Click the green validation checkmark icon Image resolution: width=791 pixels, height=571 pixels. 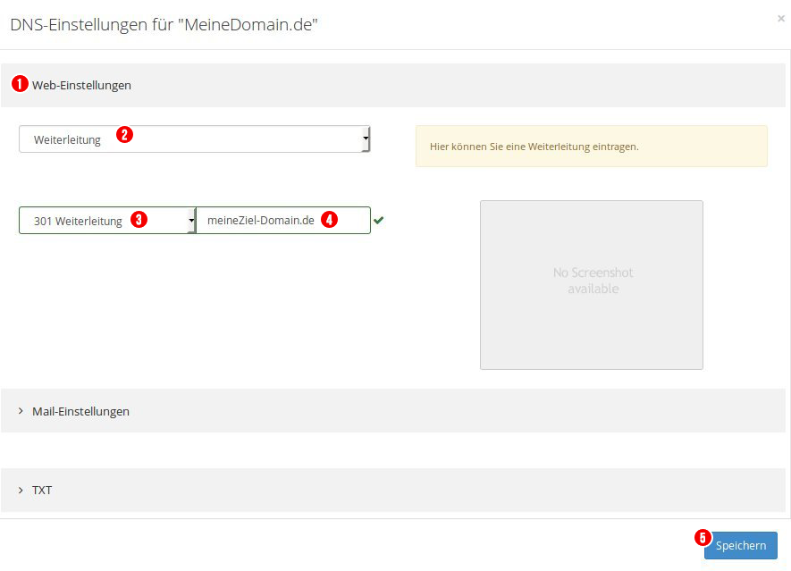tap(379, 220)
